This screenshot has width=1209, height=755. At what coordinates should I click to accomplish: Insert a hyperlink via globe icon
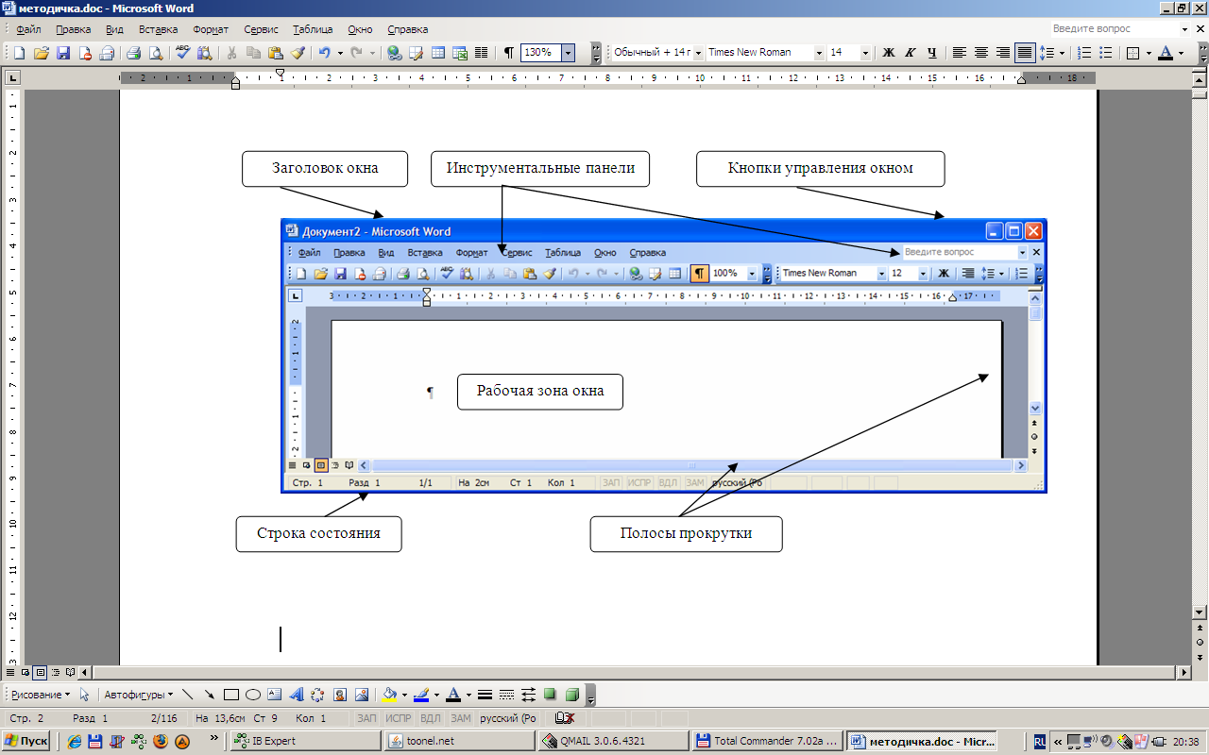pyautogui.click(x=394, y=53)
